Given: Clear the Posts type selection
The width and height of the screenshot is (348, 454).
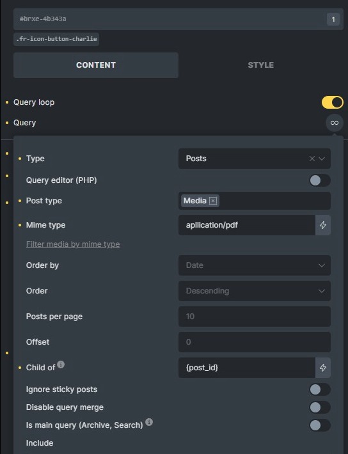Looking at the screenshot, I should coord(312,159).
